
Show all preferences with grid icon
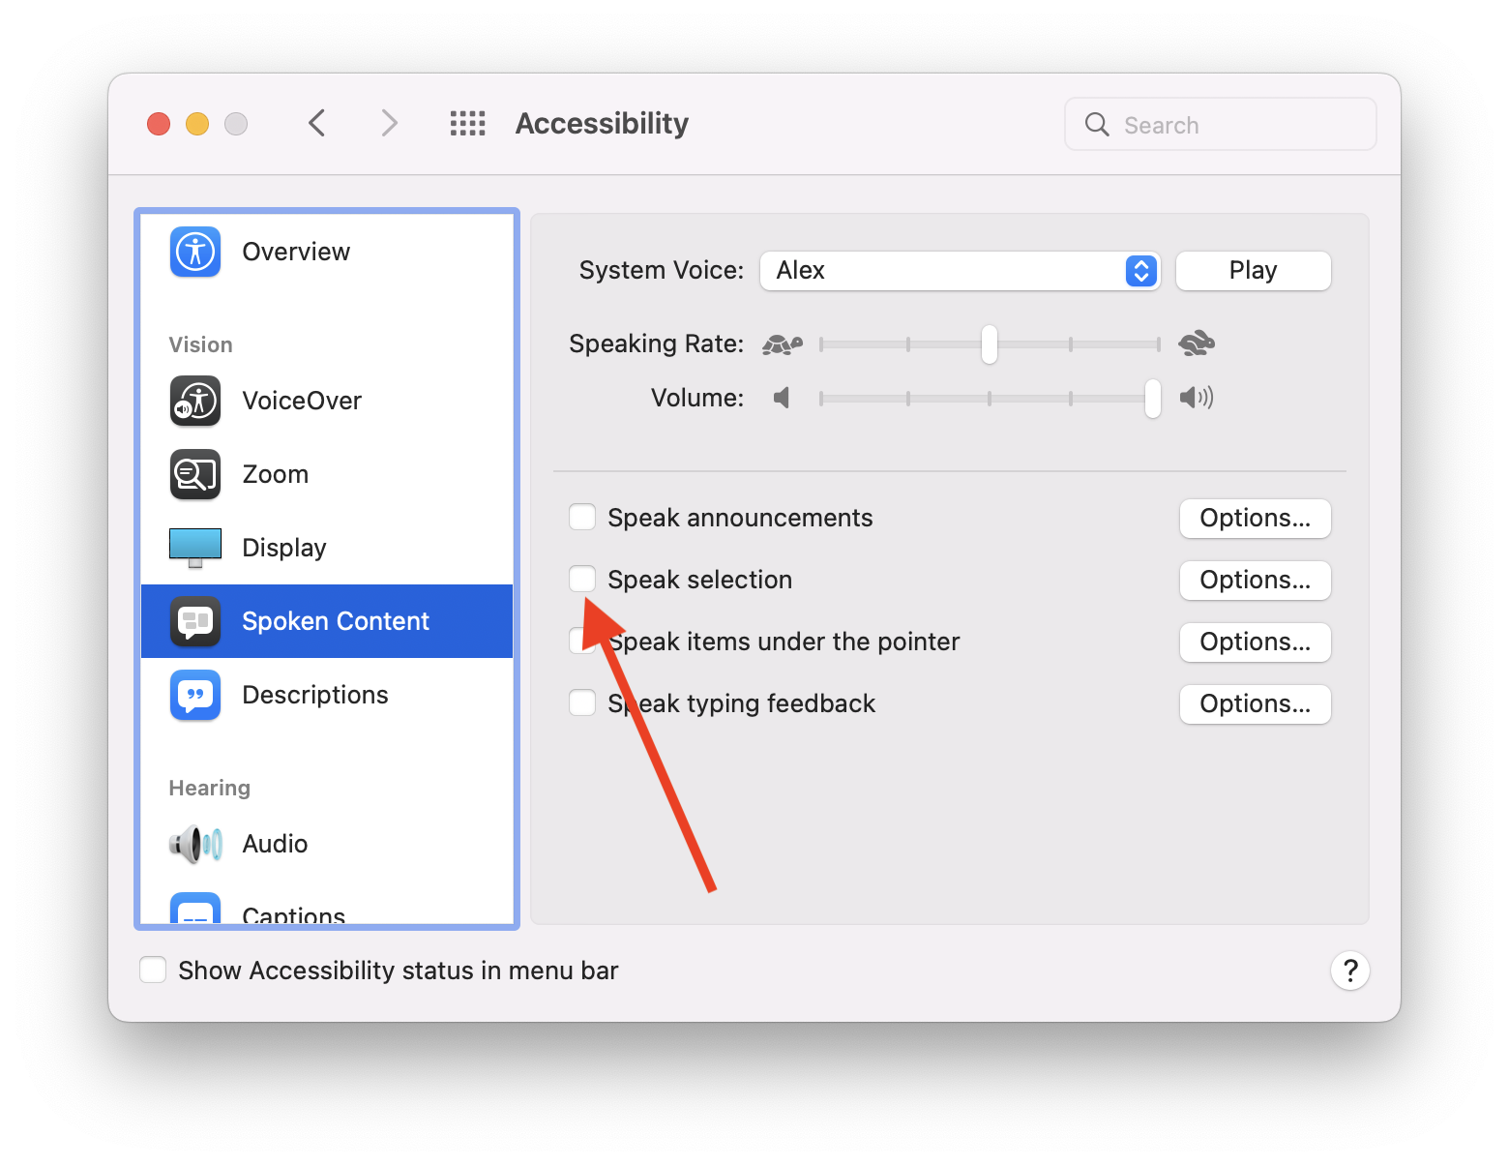(468, 124)
